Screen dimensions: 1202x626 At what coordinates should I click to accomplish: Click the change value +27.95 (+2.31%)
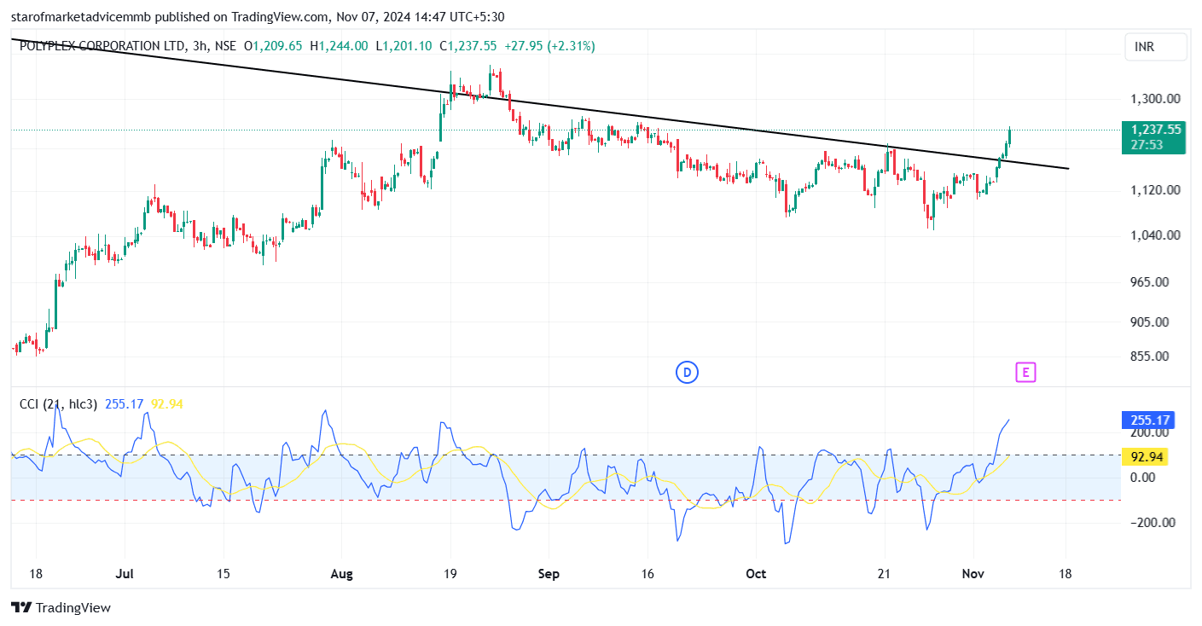[549, 46]
